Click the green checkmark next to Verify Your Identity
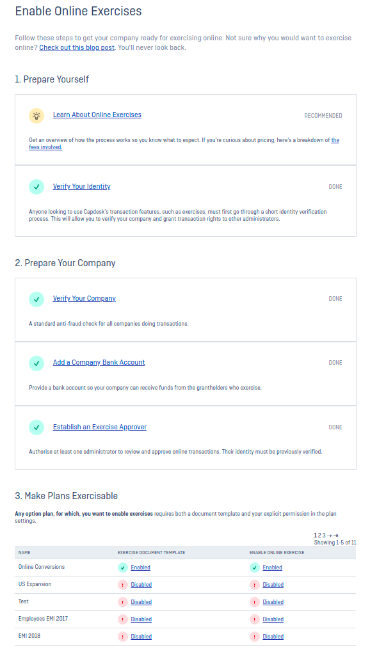386x652 pixels. tap(36, 187)
